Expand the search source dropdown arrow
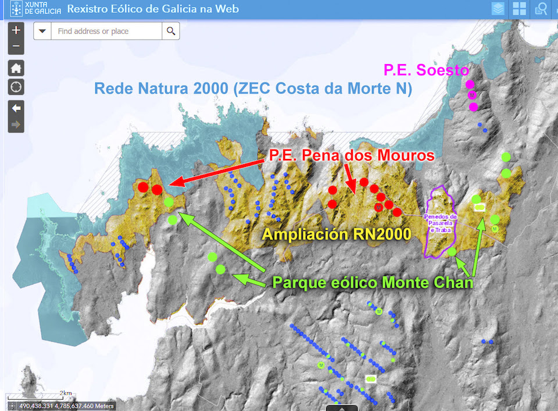Image resolution: width=558 pixels, height=411 pixels. click(42, 31)
